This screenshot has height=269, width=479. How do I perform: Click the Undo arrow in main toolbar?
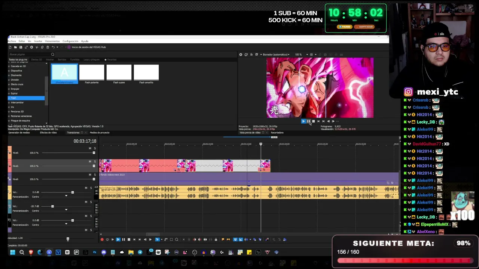pyautogui.click(x=53, y=47)
